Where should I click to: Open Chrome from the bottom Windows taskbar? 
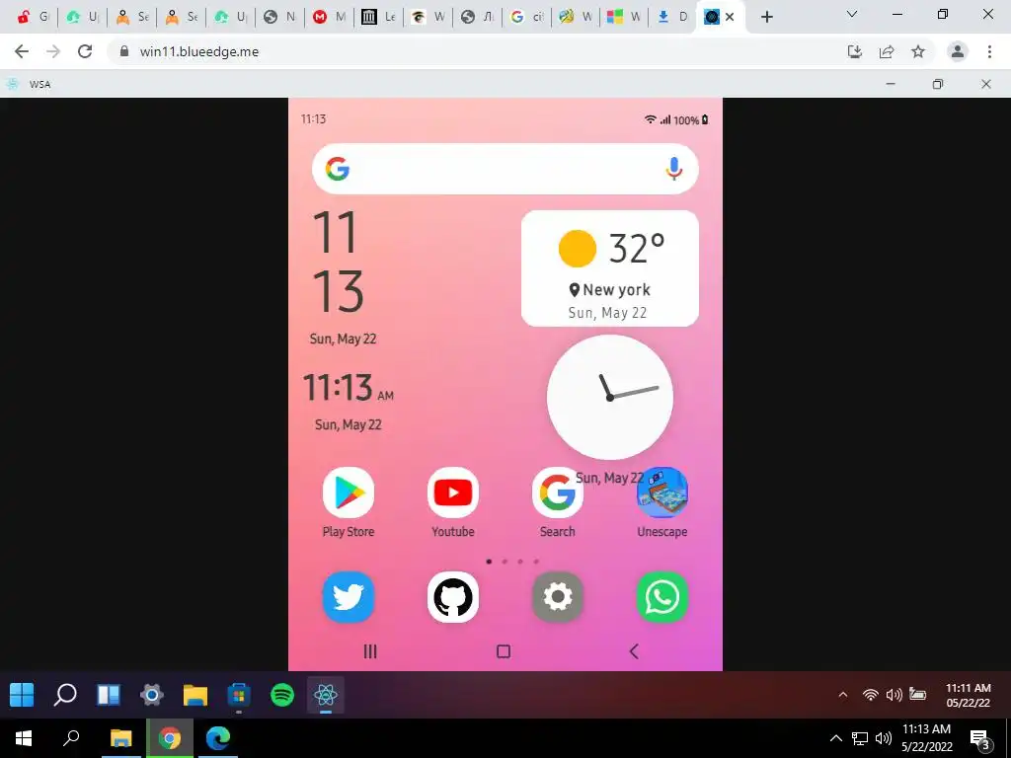(x=170, y=738)
